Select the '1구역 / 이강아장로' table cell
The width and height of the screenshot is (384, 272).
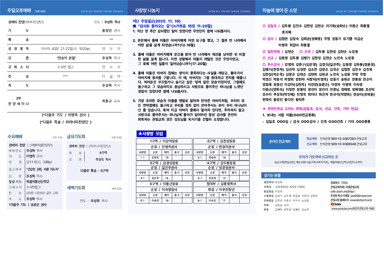[164, 141]
